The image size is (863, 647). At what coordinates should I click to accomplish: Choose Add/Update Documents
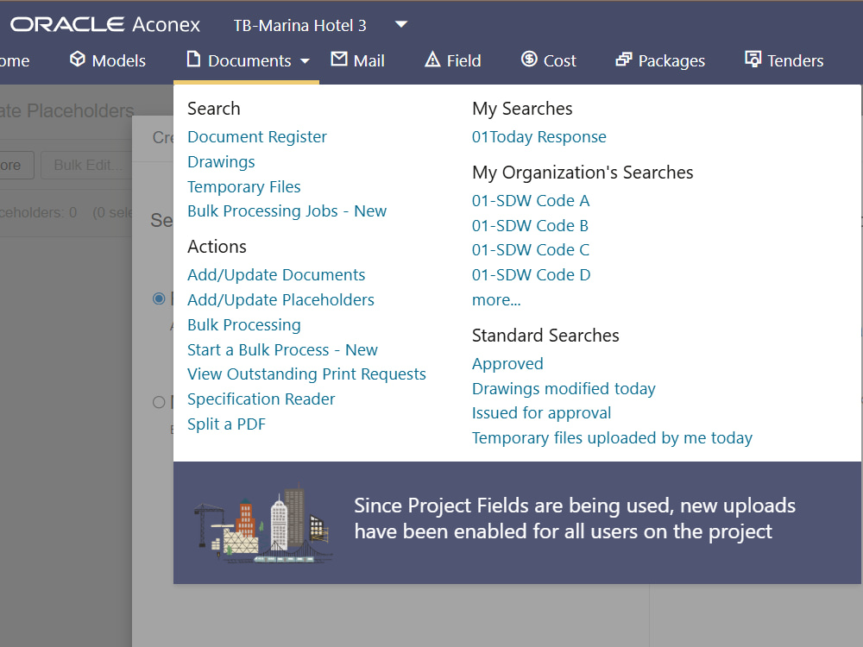coord(276,274)
